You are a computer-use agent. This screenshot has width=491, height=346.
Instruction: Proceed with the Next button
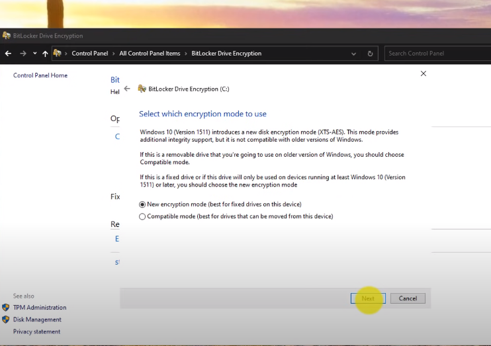pyautogui.click(x=368, y=298)
